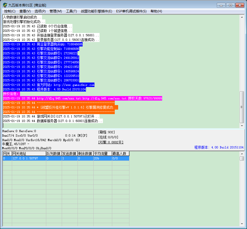Select gateway address cell 127.0.0.1:50797
247x229 pixels.
click(x=29, y=158)
